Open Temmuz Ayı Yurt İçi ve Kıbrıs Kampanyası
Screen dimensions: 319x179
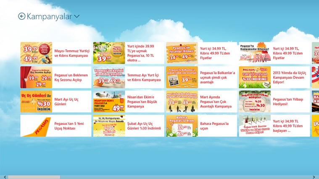coord(129,77)
